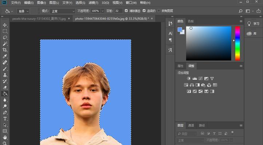Select the Clone Stamp tool
The image size is (263, 145).
click(5, 75)
